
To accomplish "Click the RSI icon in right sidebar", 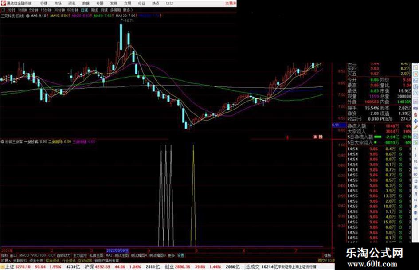I will tap(415, 108).
